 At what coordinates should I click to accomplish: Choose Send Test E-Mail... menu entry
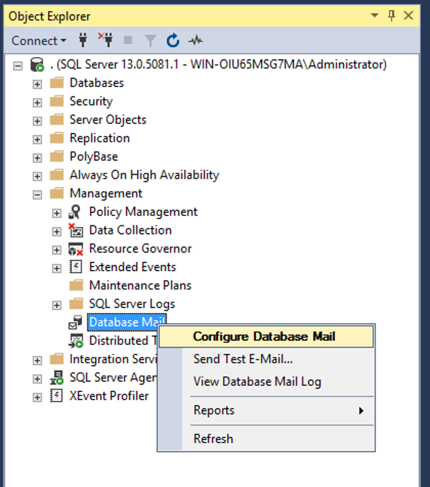(266, 359)
